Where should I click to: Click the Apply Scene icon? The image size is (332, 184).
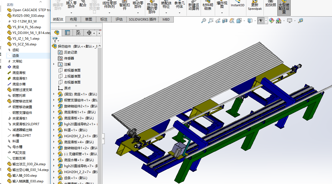[278, 21]
